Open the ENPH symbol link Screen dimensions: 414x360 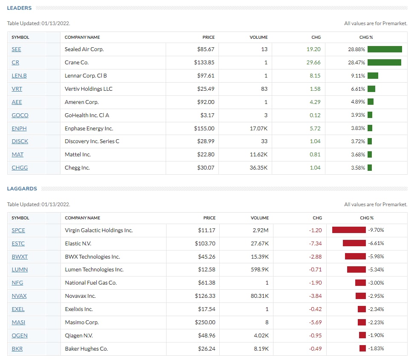20,128
